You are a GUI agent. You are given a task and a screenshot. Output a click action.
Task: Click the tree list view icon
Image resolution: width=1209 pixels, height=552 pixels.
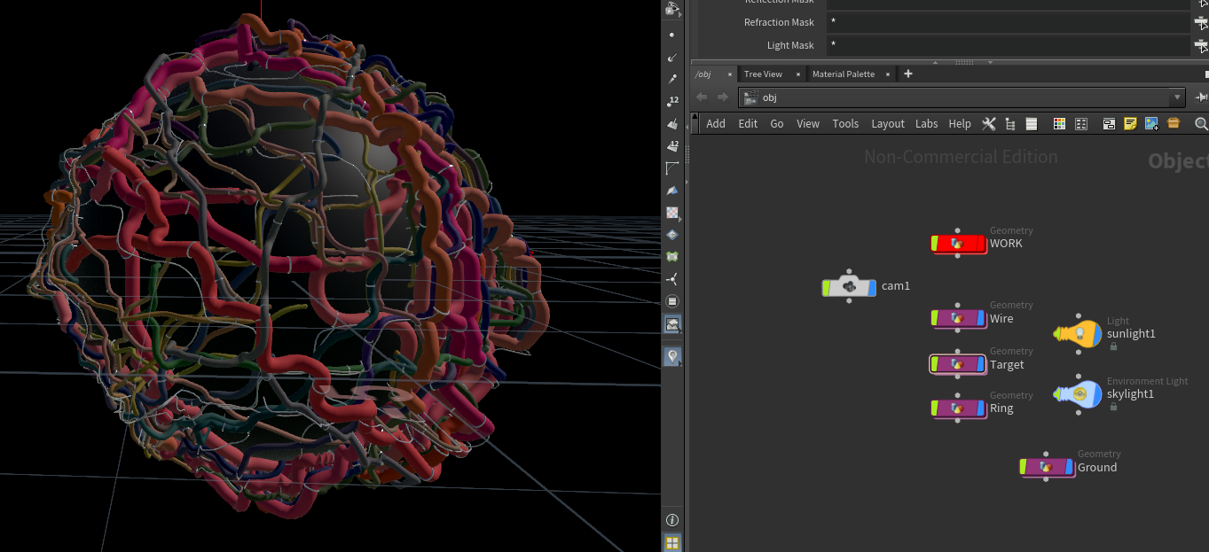coord(1010,124)
